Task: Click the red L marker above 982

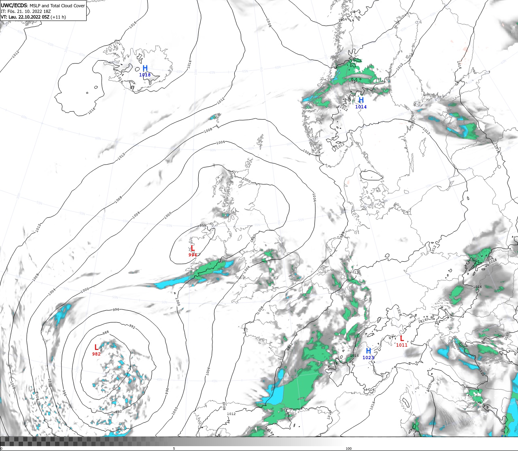Action: point(96,347)
